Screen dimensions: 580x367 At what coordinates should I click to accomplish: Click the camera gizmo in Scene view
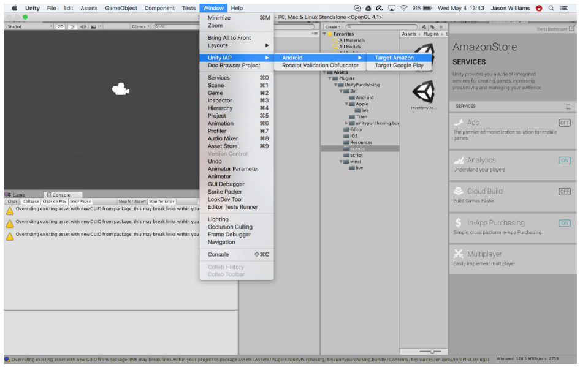pos(121,89)
